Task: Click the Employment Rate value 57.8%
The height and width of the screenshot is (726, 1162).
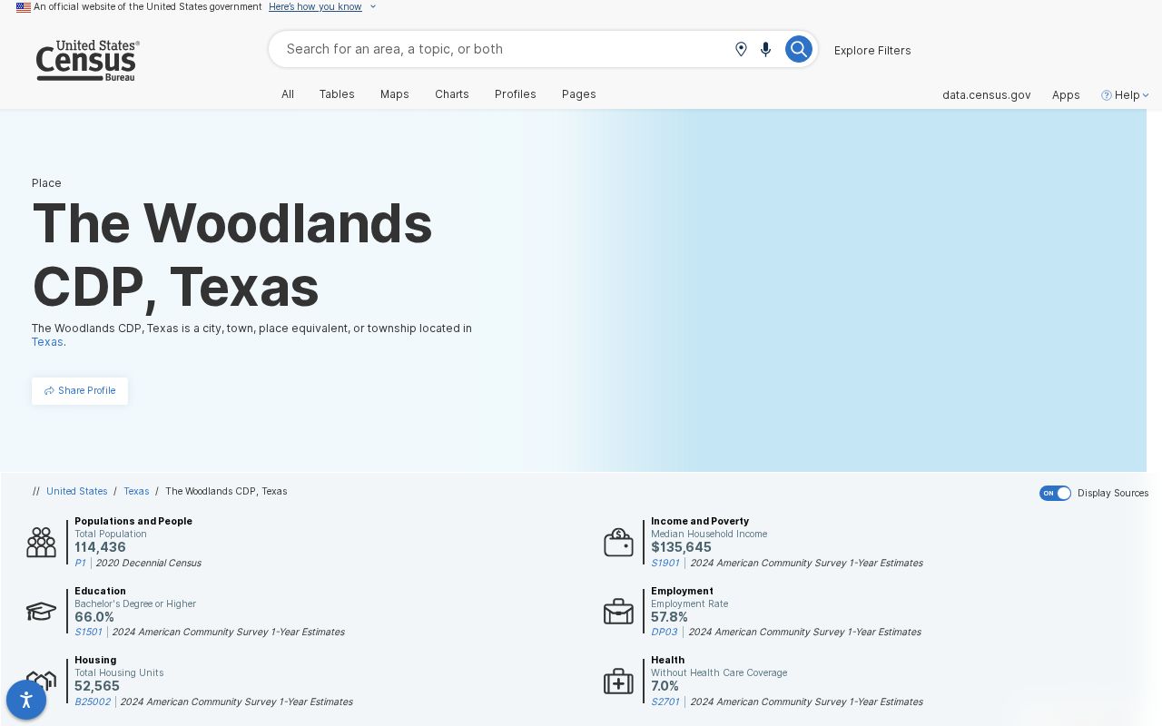Action: click(669, 617)
